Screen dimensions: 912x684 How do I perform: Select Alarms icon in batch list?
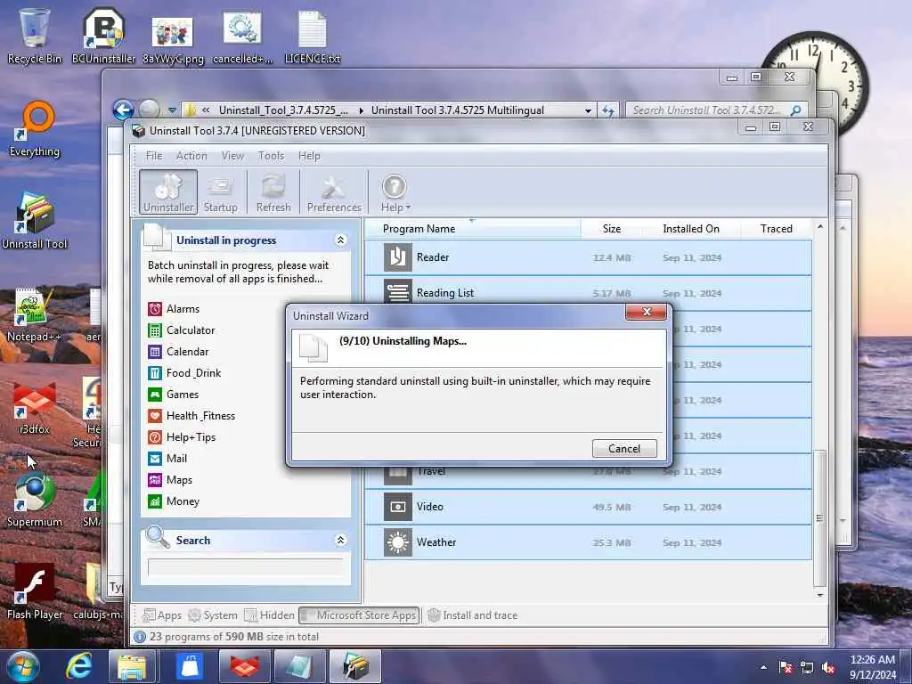click(x=155, y=309)
